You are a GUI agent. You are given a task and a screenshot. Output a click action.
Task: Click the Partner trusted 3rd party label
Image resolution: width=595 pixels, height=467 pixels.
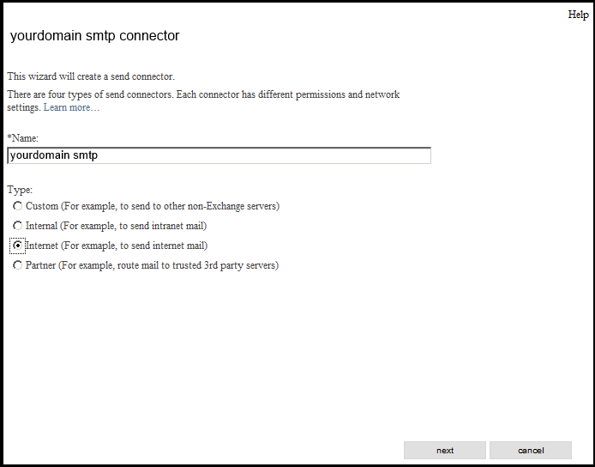click(152, 265)
